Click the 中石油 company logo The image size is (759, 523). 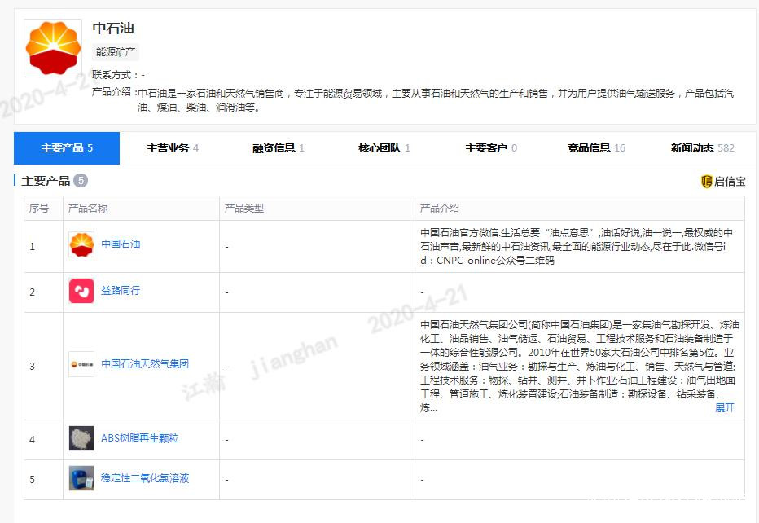point(53,48)
